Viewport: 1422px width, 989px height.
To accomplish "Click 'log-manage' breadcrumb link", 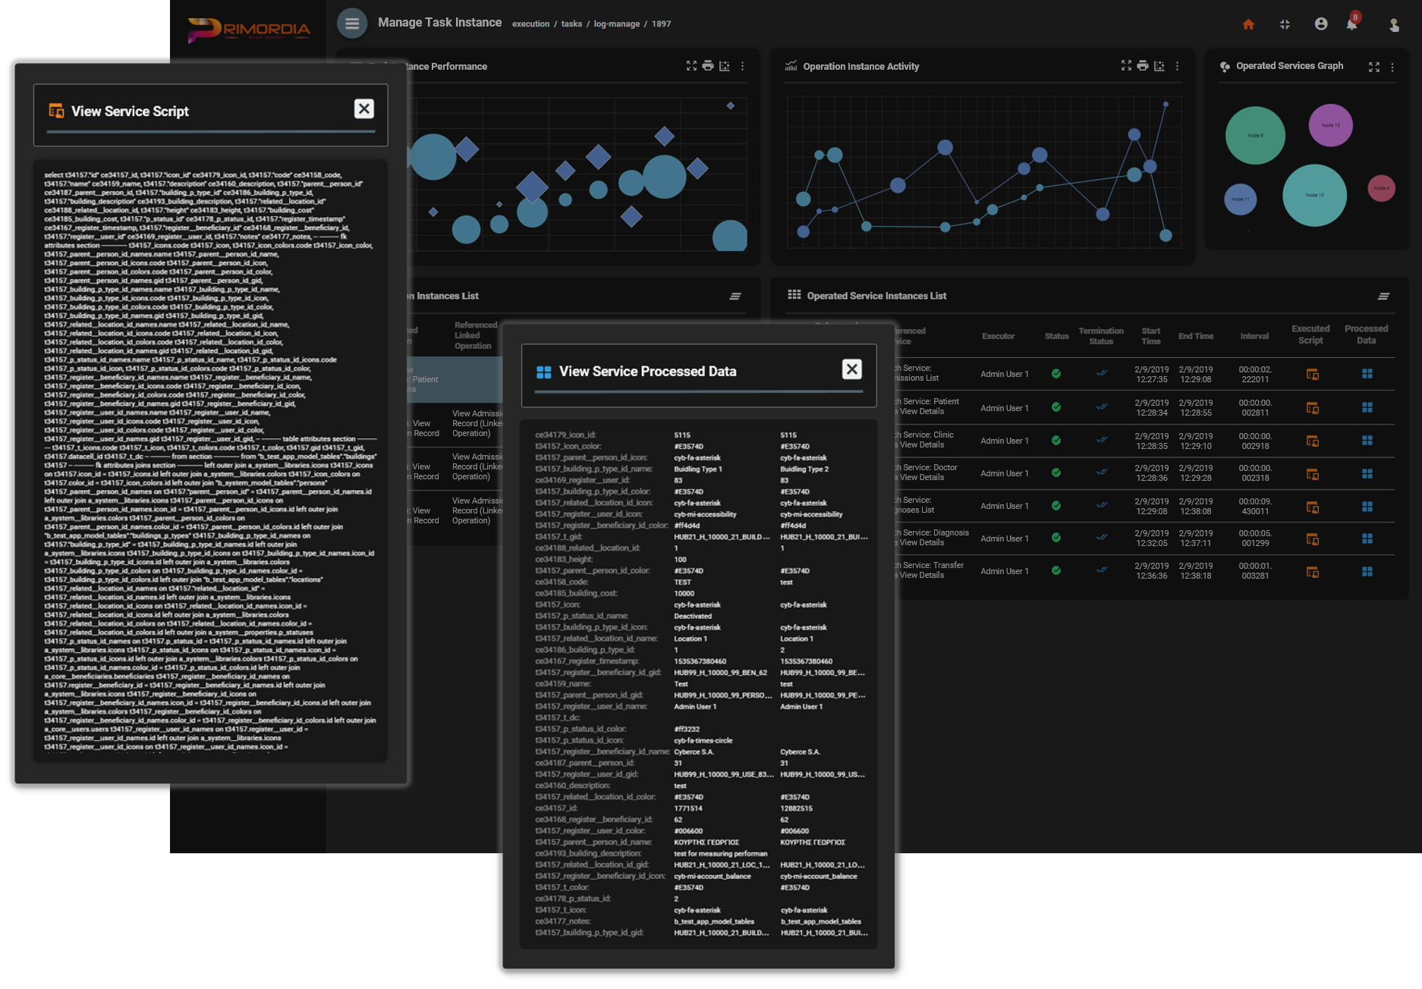I will pos(616,24).
